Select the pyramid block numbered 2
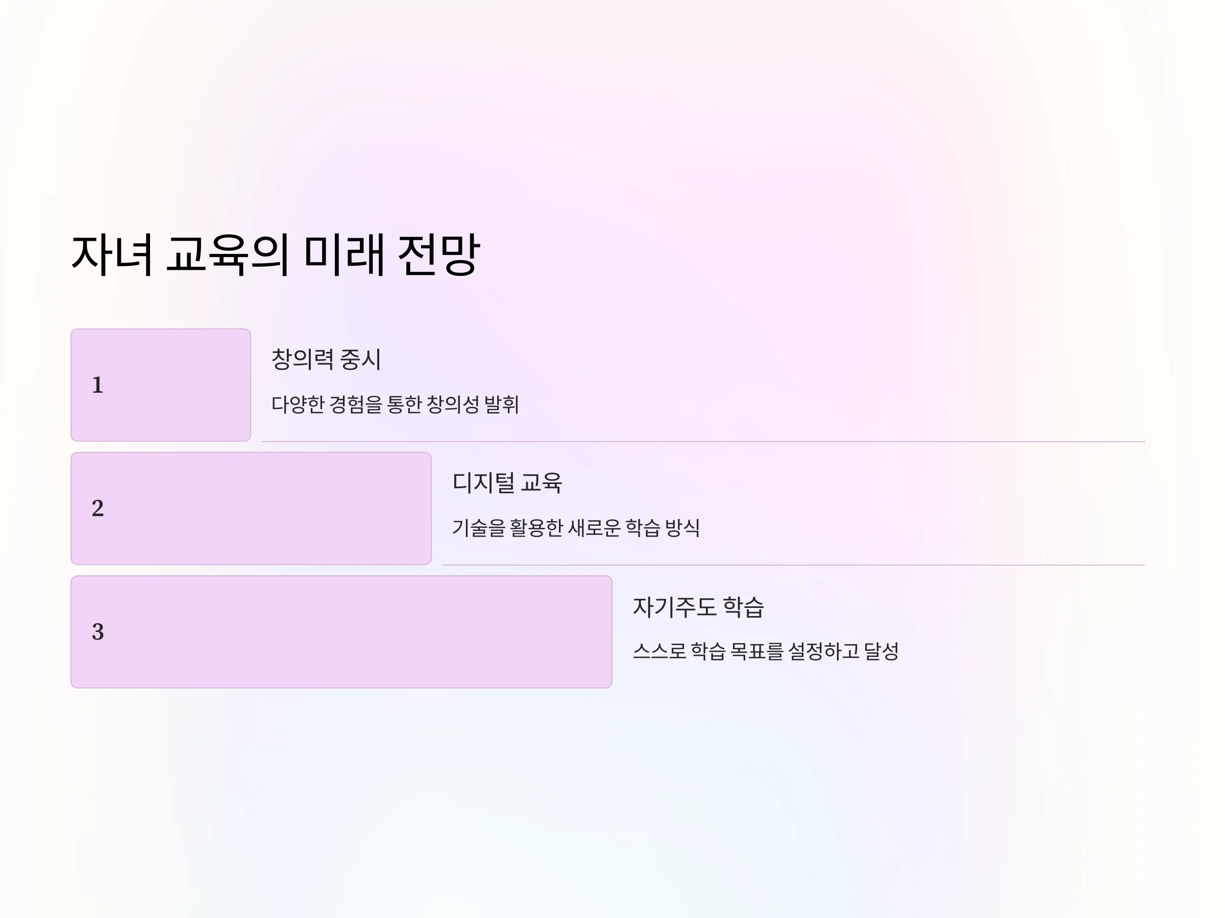This screenshot has height=918, width=1225. 251,508
